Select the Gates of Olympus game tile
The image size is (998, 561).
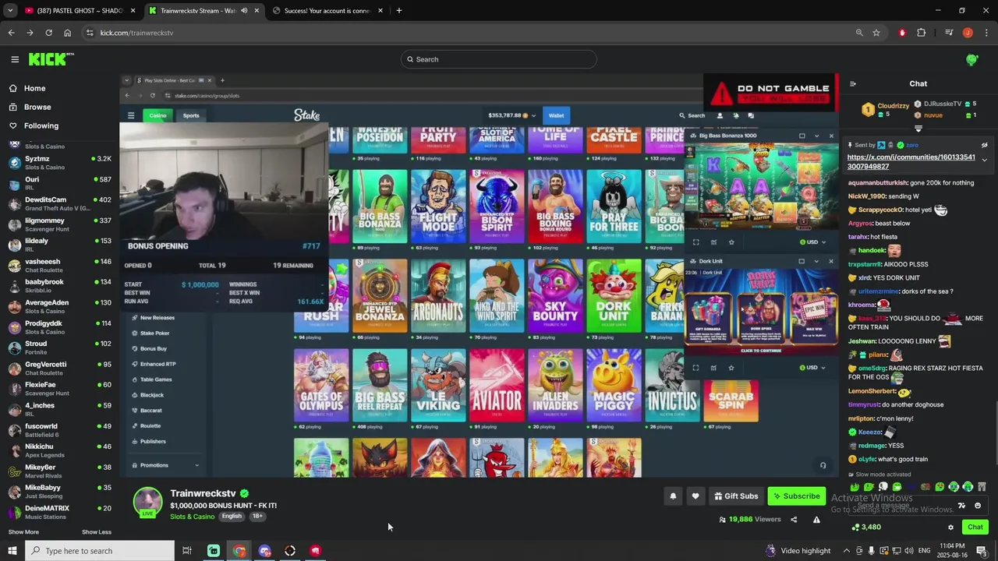tap(321, 386)
